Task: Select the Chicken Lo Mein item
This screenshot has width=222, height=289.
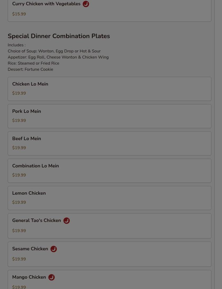Action: point(109,89)
